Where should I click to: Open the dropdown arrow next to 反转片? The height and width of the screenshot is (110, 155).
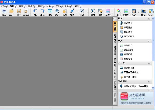point(113,12)
